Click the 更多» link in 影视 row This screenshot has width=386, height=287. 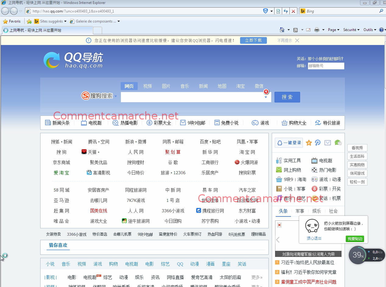(x=257, y=277)
